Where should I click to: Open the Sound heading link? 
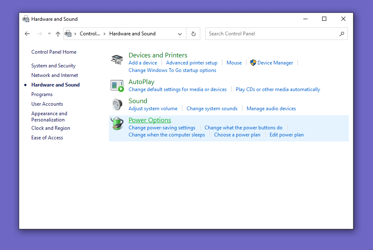138,101
